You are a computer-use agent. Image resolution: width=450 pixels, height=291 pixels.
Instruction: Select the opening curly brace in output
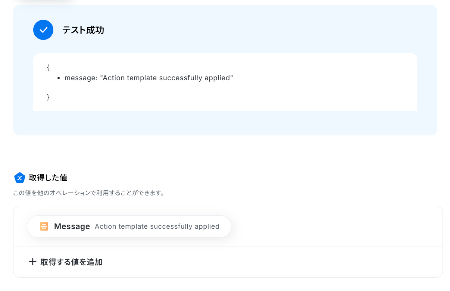point(48,68)
